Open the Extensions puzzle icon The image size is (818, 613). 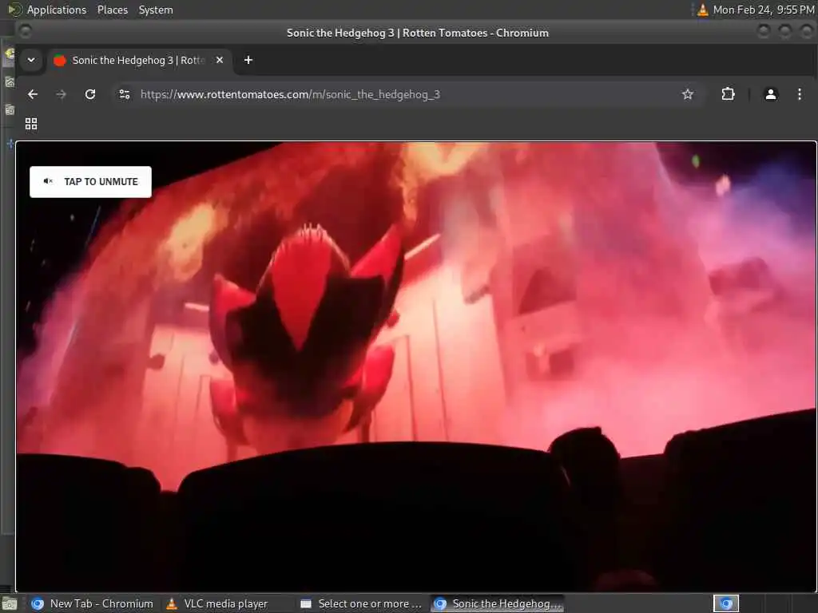(x=728, y=94)
